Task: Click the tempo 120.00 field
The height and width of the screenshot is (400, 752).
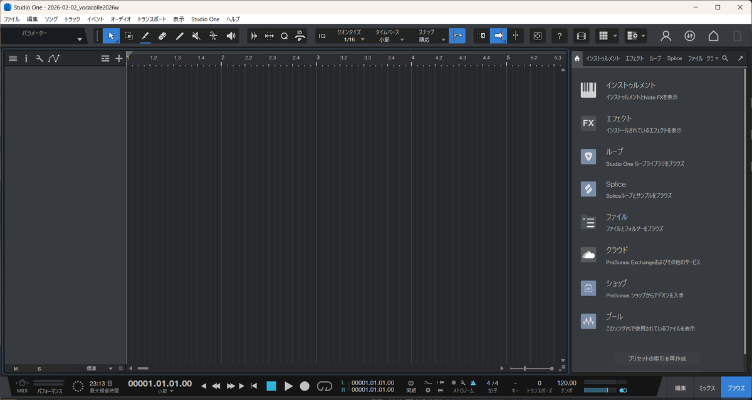Action: [x=567, y=382]
